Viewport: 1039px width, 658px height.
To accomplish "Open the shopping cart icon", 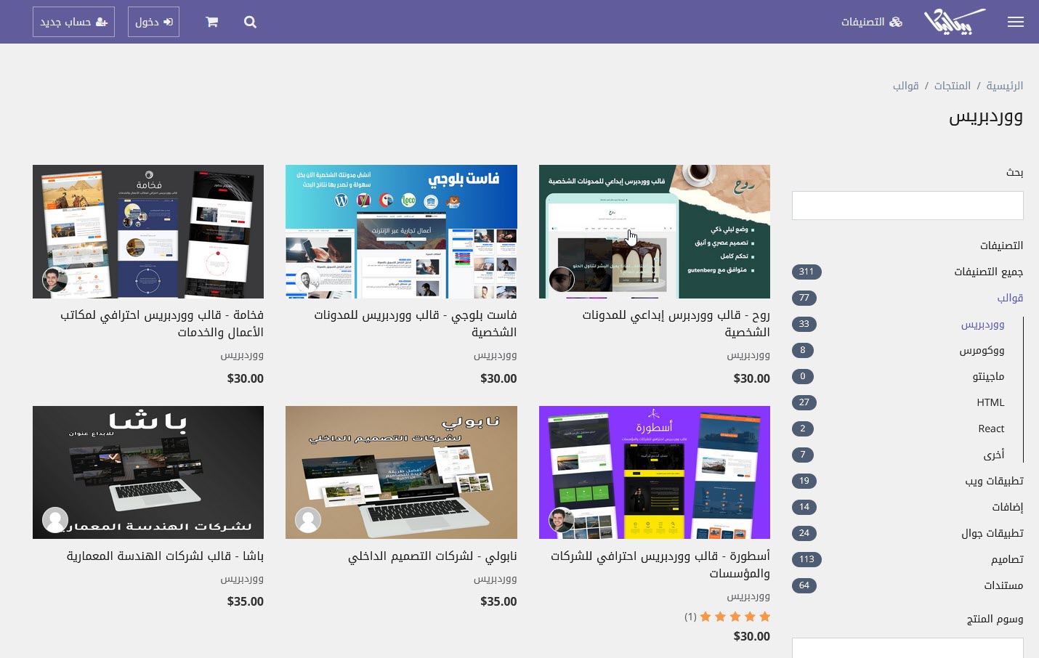I will point(211,22).
